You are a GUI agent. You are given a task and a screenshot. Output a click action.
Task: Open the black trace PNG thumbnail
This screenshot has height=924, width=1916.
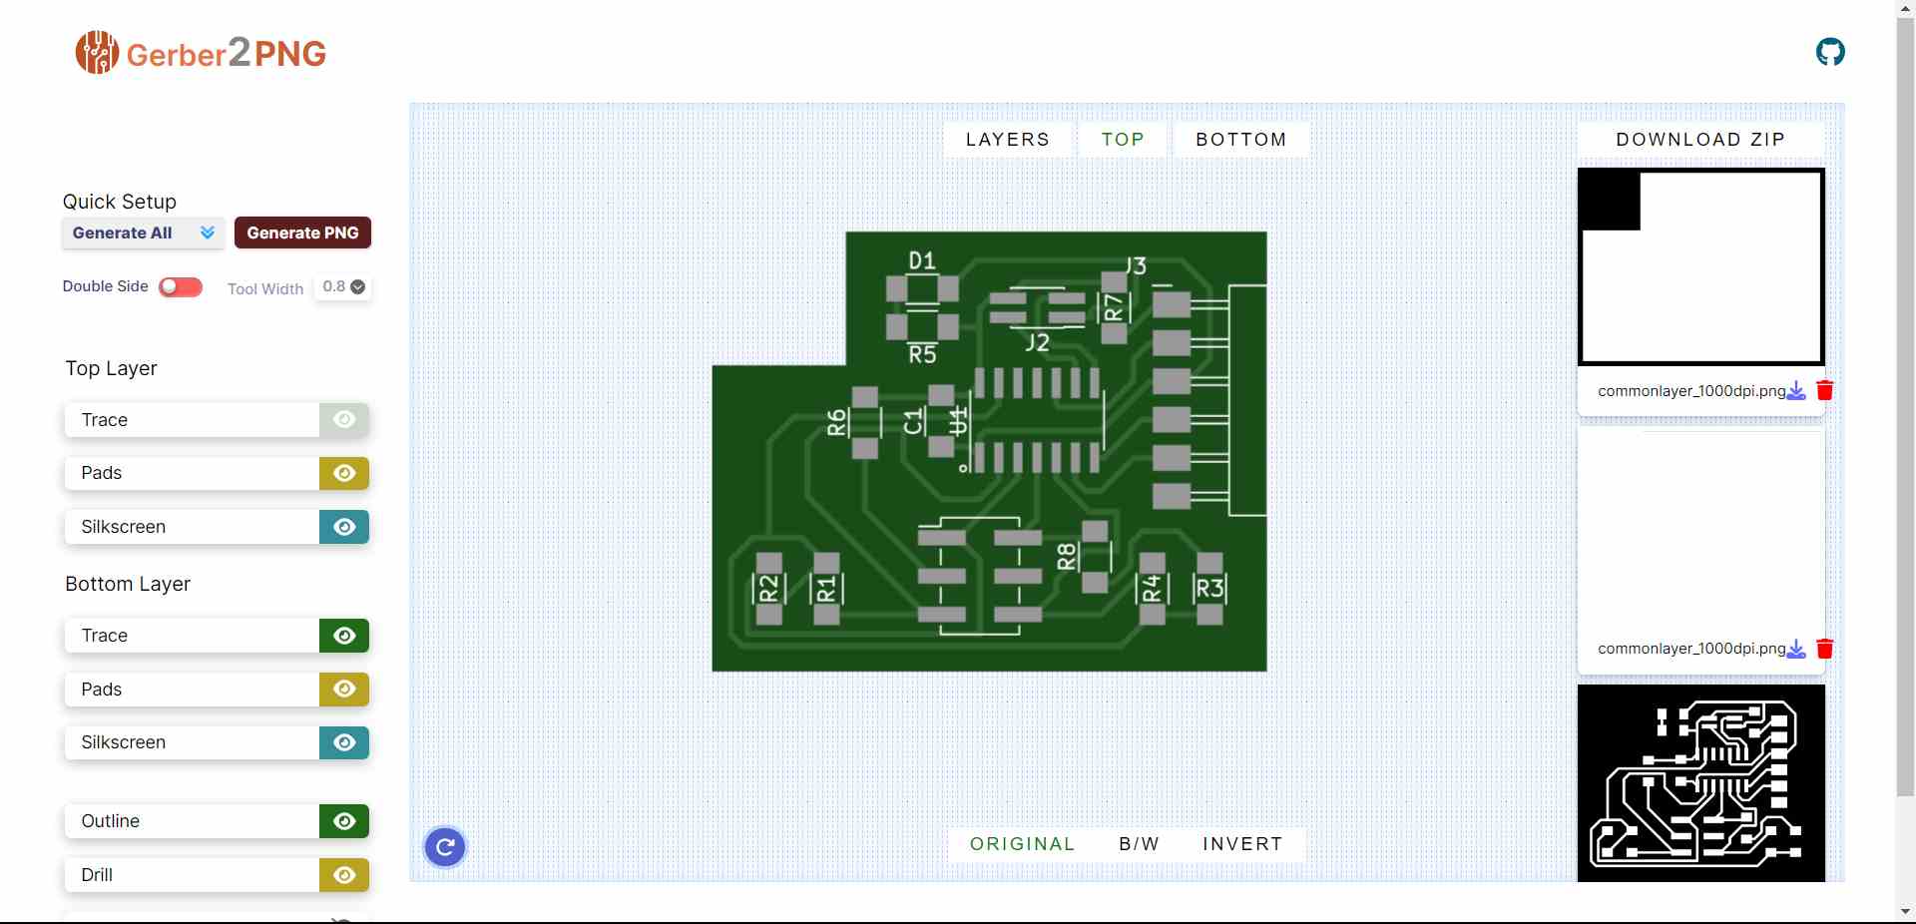(1700, 783)
